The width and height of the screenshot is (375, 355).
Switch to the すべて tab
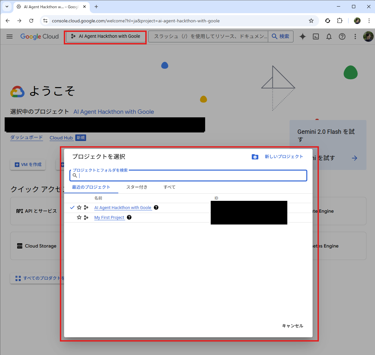click(x=169, y=187)
